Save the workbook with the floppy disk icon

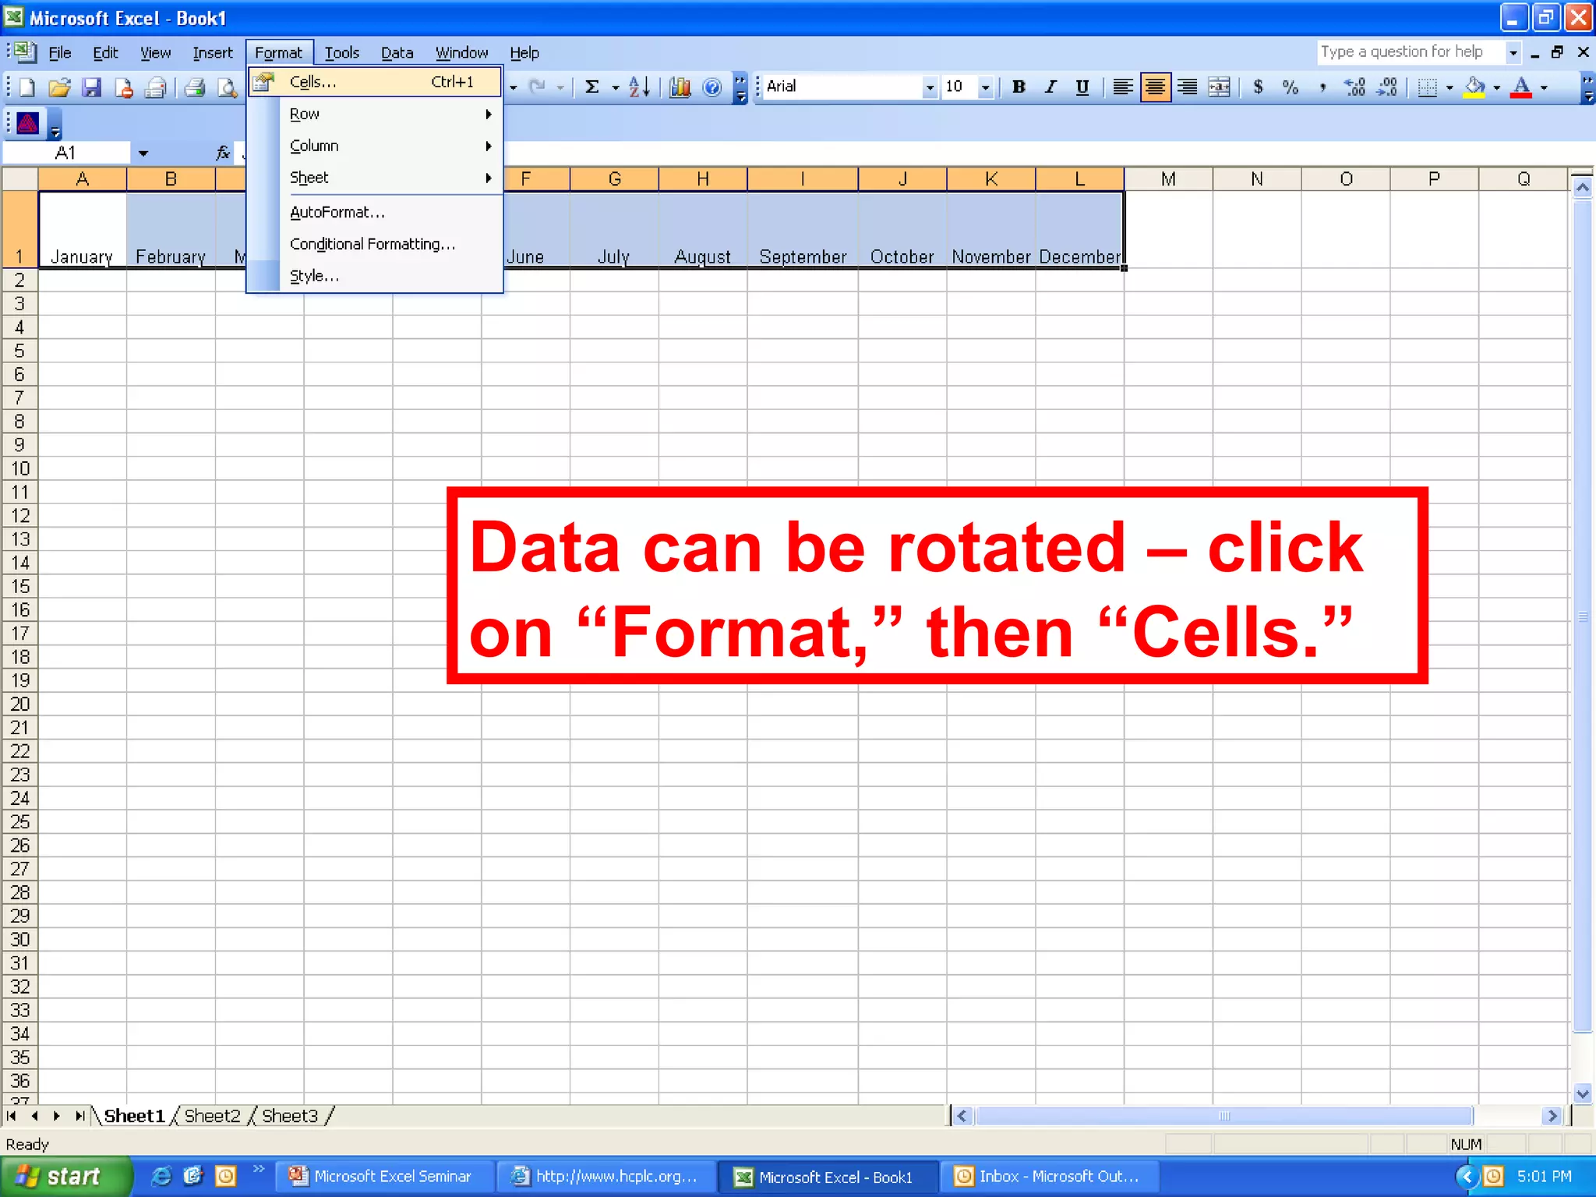(92, 87)
